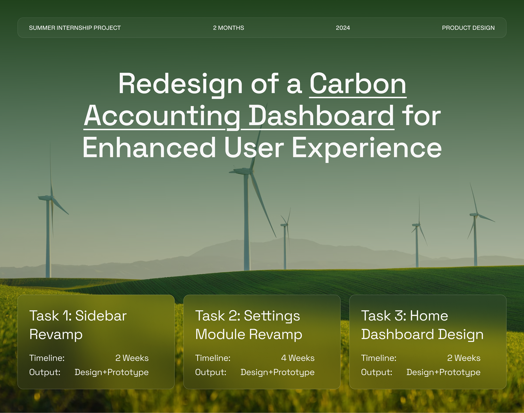Click 'Output:' label in Task 2 card

point(211,372)
